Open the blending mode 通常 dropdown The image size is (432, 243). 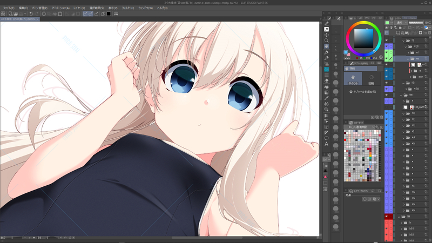[401, 22]
